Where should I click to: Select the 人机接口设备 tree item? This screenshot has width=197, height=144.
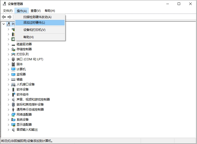26,84
